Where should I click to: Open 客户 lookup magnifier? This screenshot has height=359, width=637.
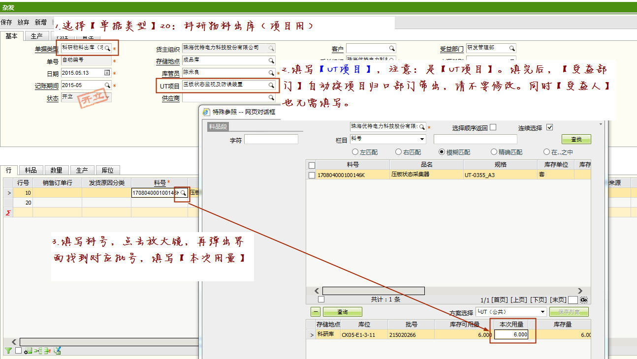[391, 48]
